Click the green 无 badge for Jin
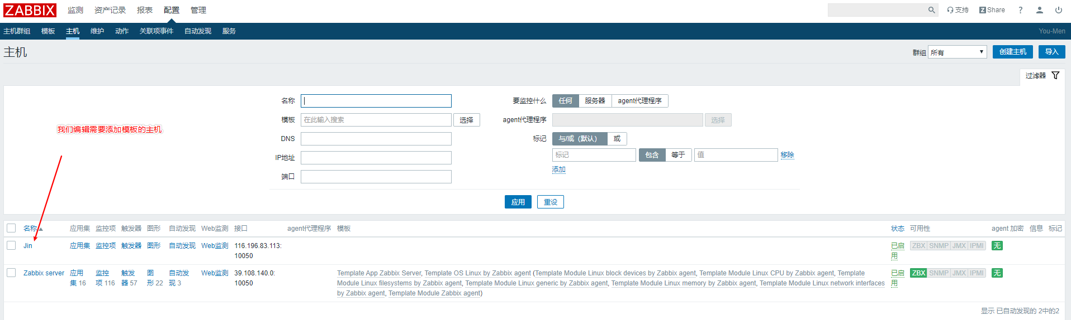1071x320 pixels. [997, 246]
